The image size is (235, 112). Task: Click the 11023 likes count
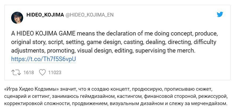[55, 73]
